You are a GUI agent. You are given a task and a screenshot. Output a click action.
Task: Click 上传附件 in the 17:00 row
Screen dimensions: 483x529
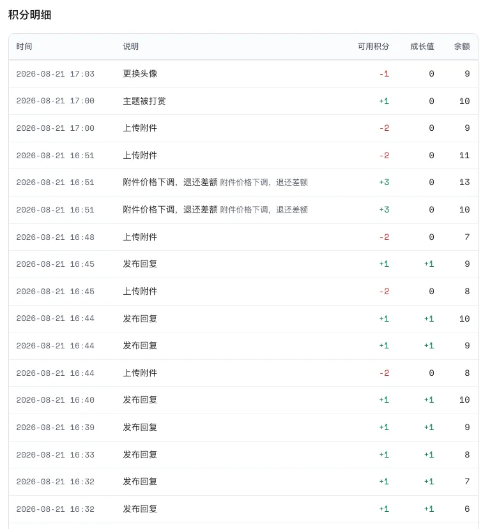(x=140, y=128)
